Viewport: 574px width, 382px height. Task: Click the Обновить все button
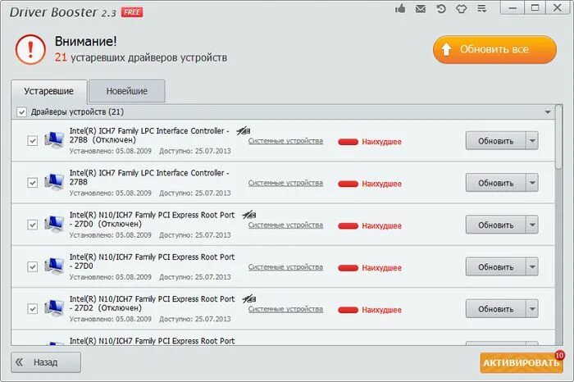point(494,49)
